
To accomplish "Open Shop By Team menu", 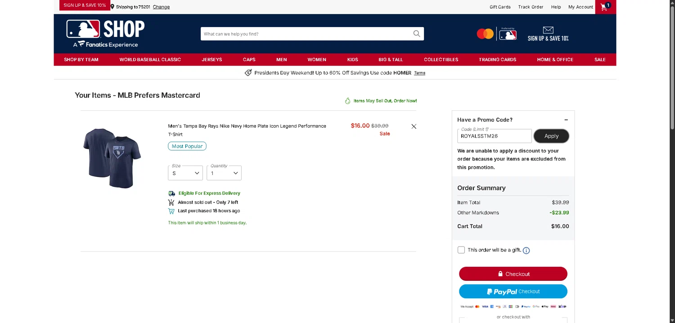I will (81, 59).
